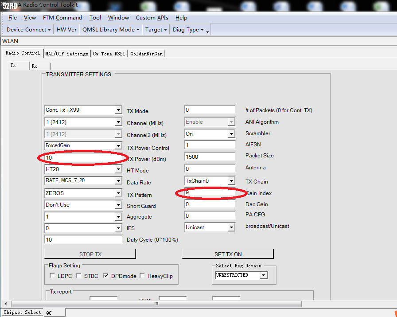Select the Rx tab
This screenshot has height=317, width=397.
coord(35,66)
